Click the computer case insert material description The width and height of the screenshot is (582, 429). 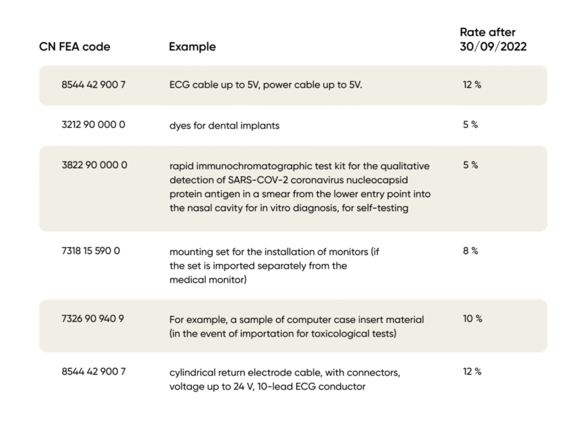pyautogui.click(x=297, y=327)
